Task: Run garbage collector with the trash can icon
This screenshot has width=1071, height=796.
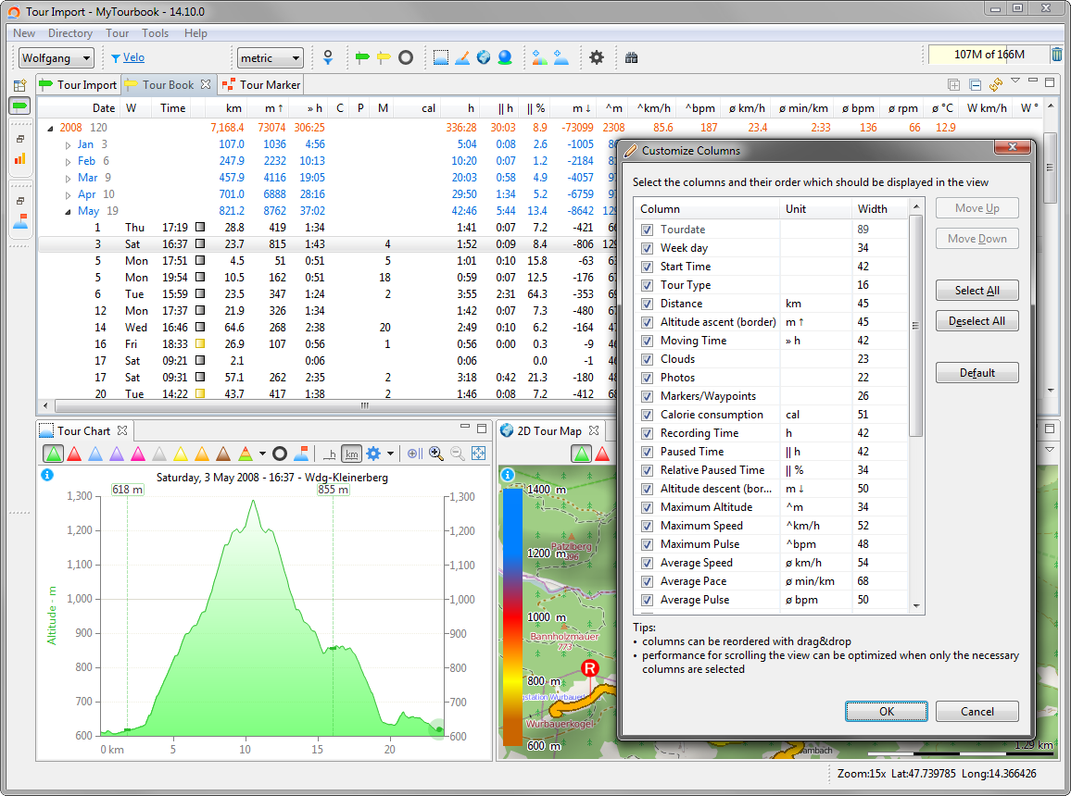Action: 1057,54
